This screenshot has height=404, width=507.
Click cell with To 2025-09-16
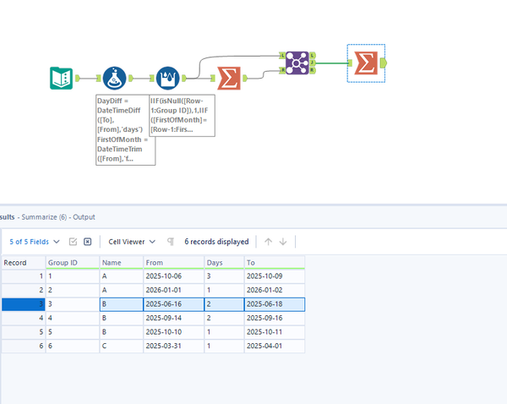point(275,318)
